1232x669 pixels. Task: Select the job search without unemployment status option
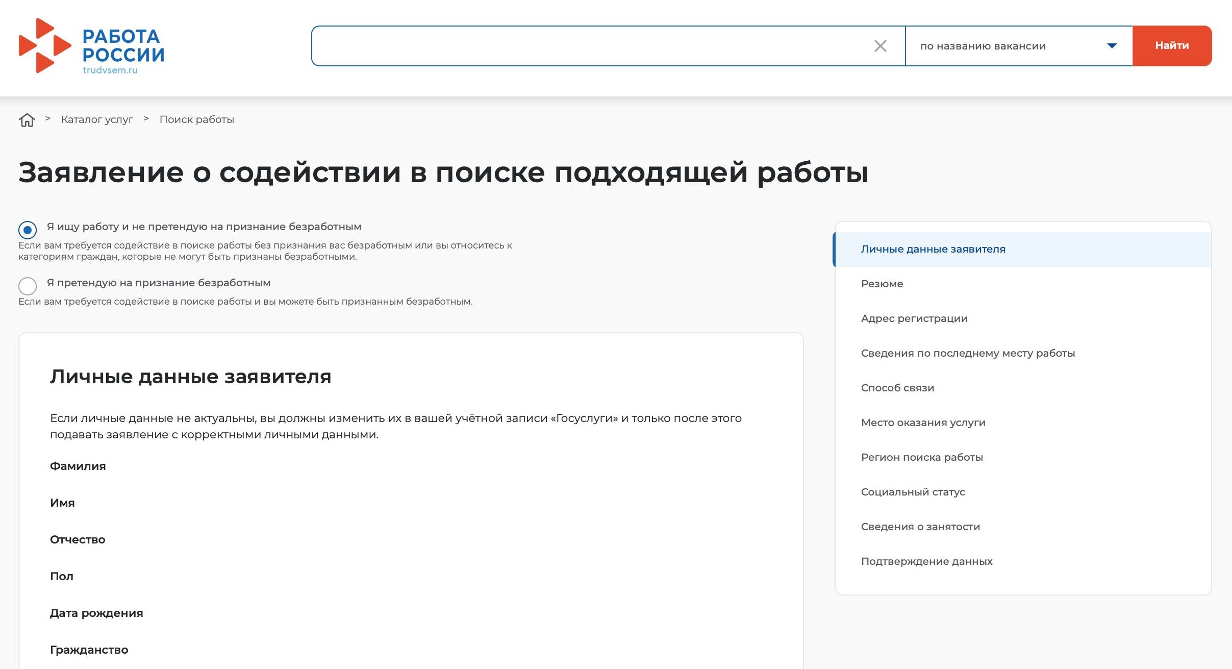28,230
